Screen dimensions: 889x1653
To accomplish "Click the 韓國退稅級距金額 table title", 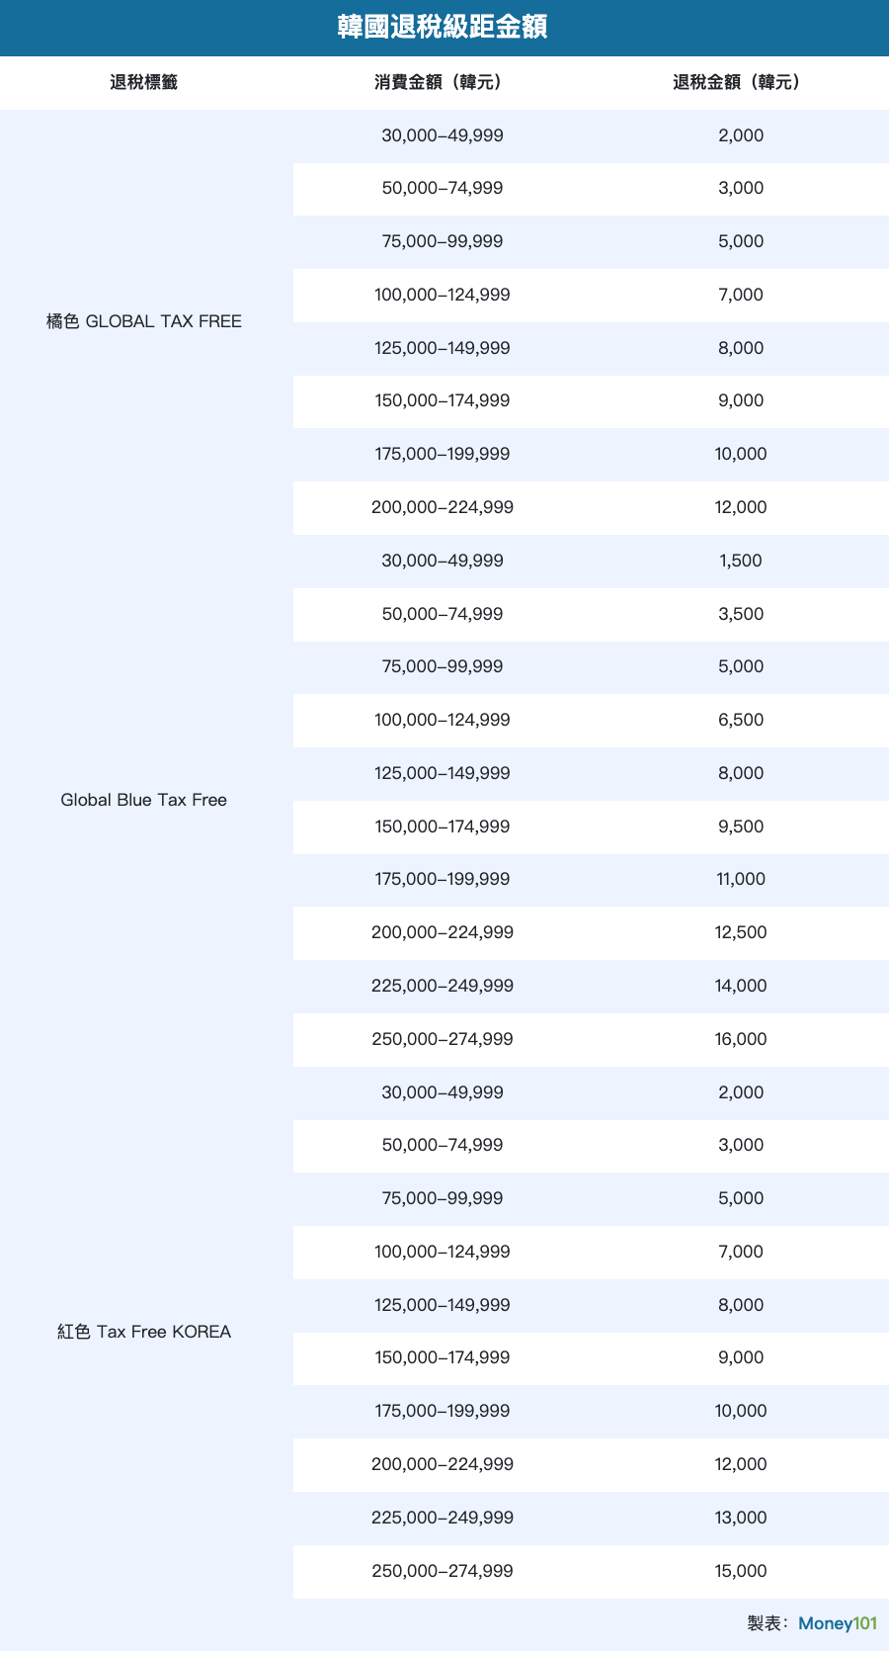I will 443,27.
